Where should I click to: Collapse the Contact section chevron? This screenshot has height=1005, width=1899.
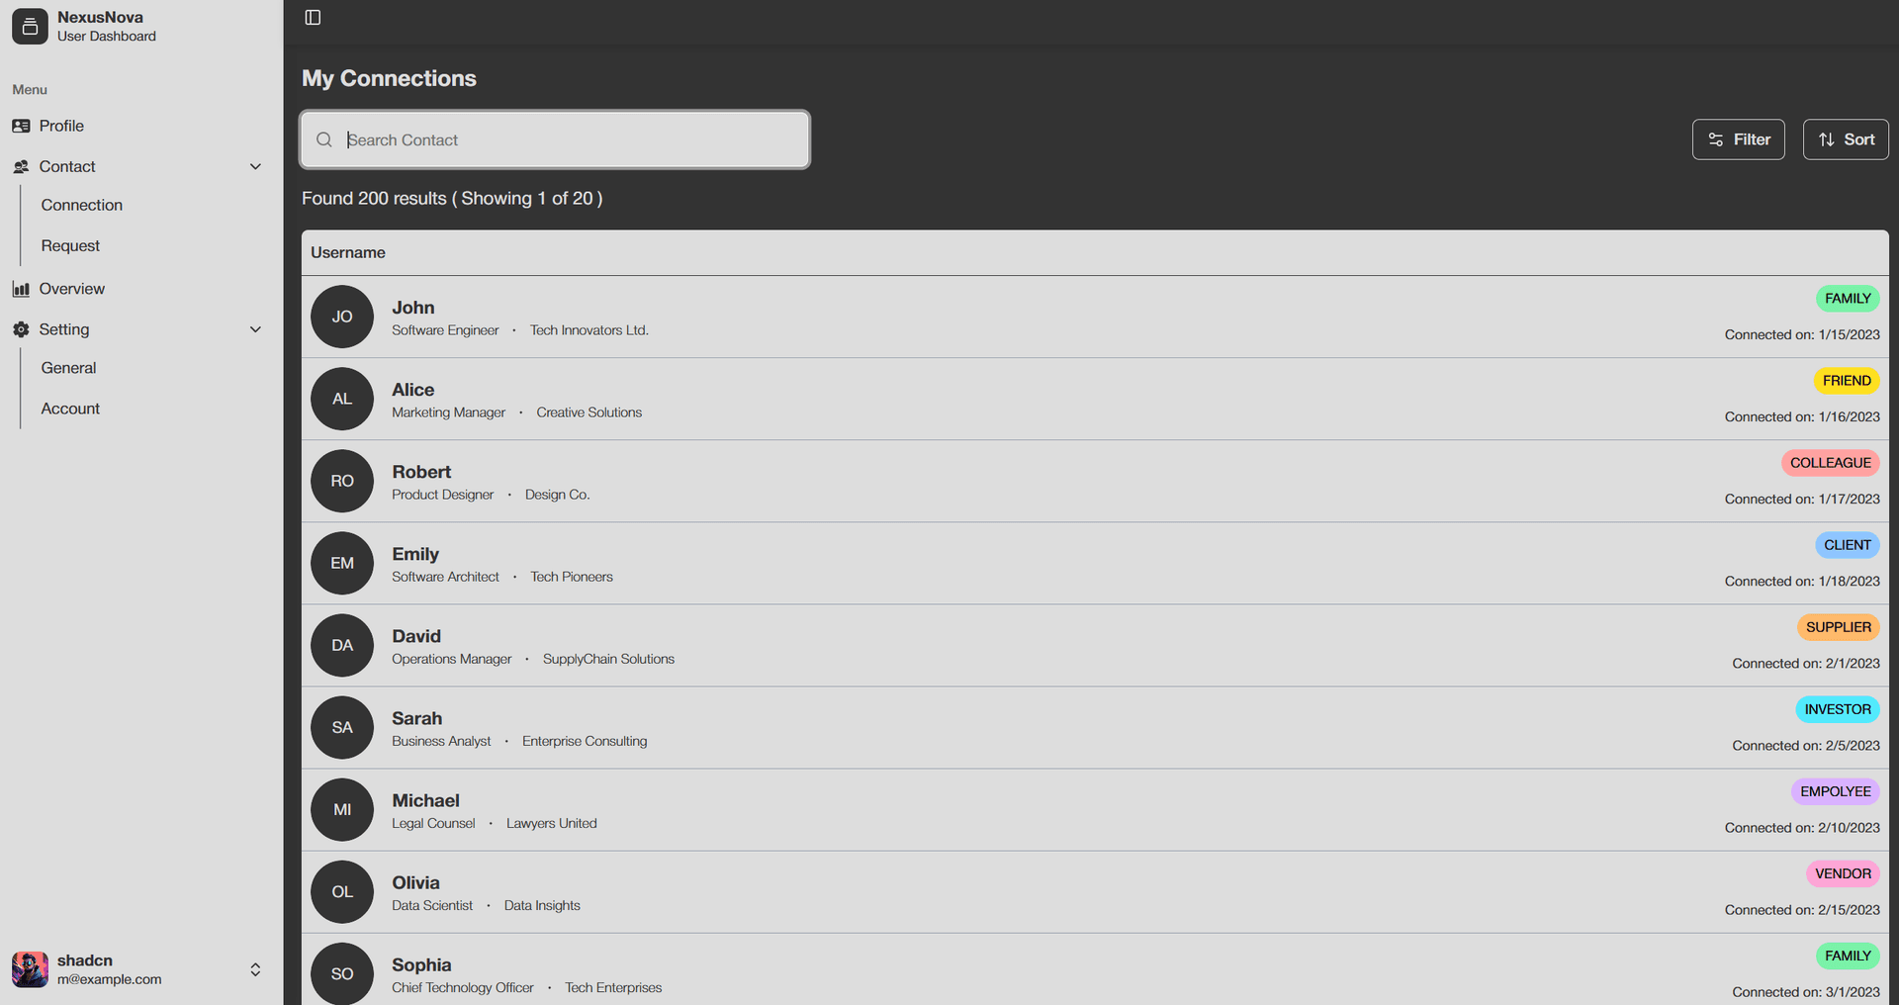point(255,166)
